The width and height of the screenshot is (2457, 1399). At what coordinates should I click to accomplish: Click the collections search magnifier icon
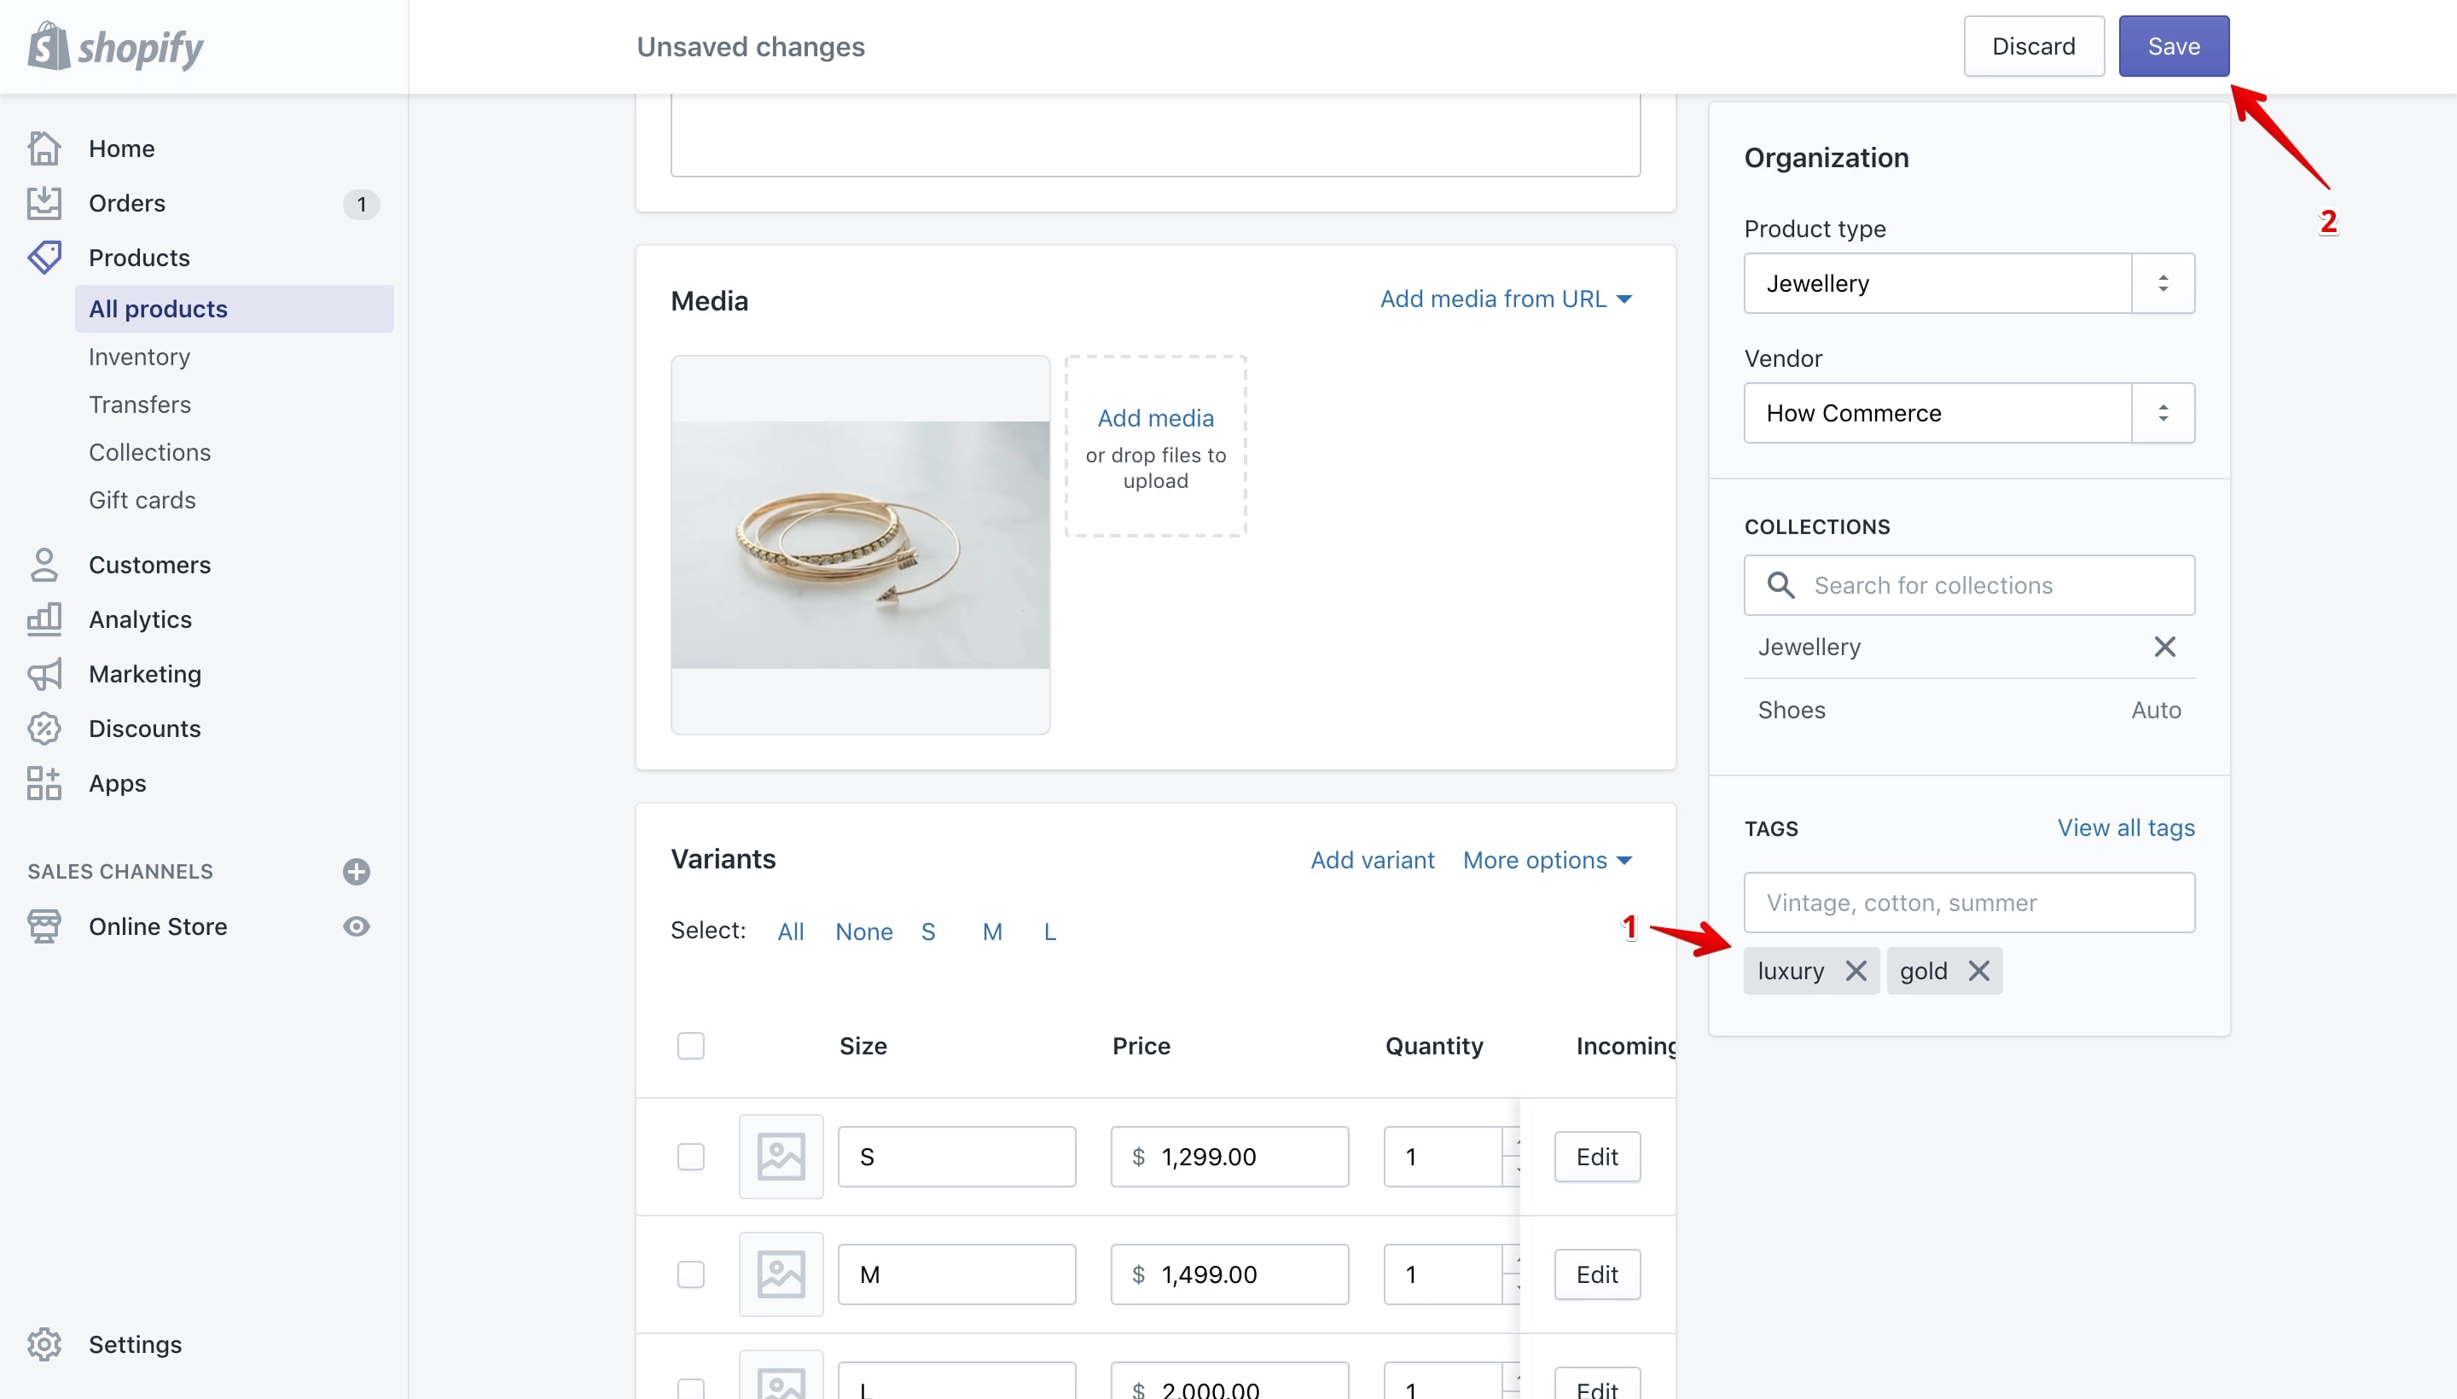tap(1780, 585)
